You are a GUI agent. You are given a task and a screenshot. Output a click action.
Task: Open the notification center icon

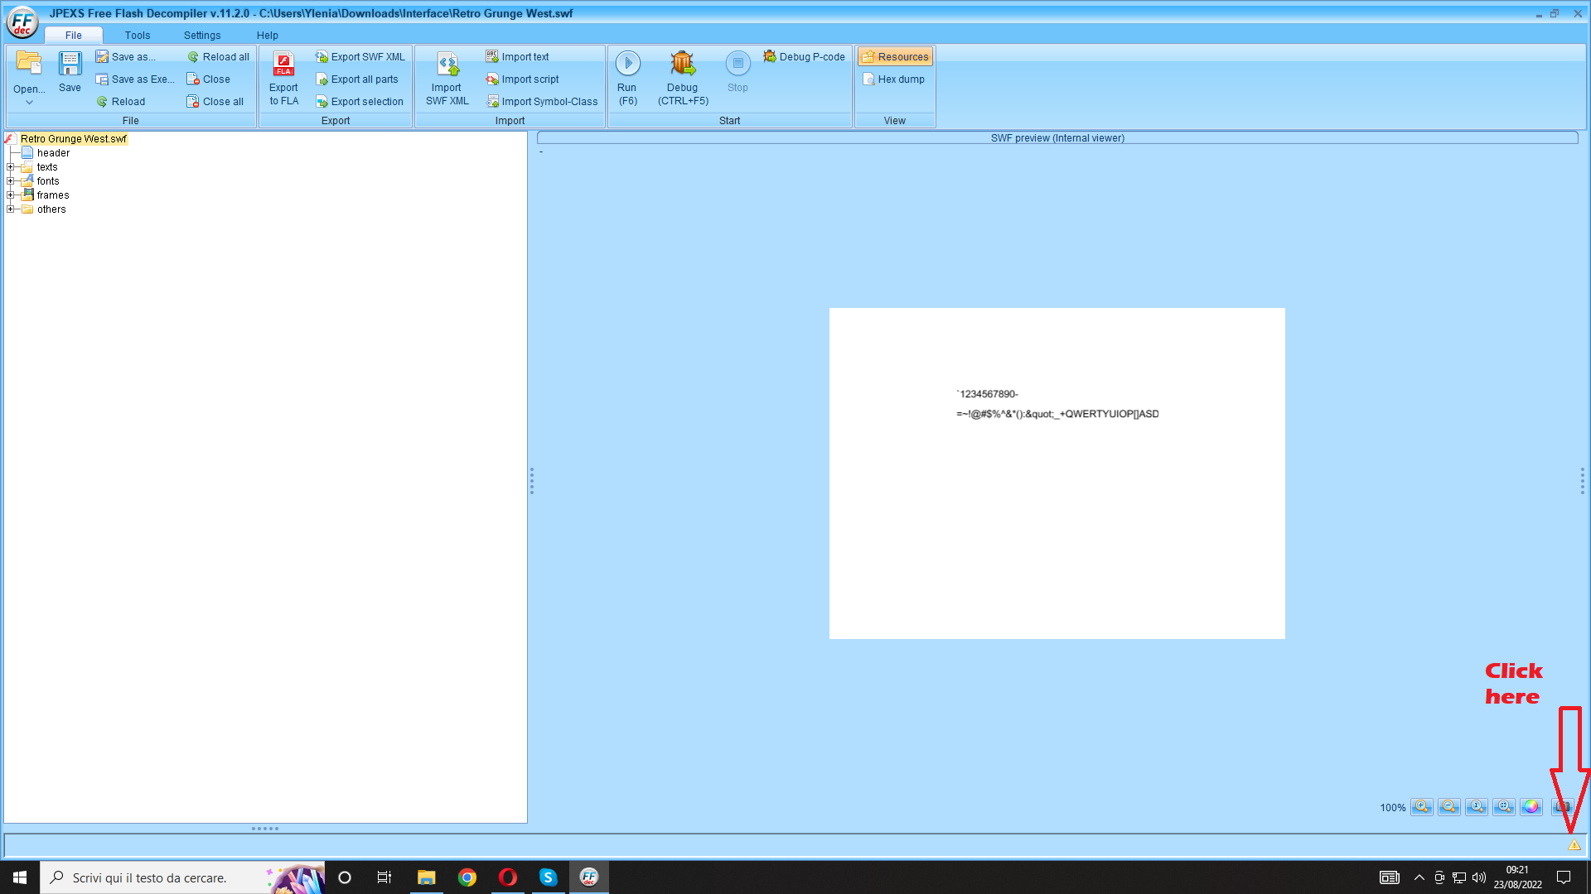(x=1564, y=877)
